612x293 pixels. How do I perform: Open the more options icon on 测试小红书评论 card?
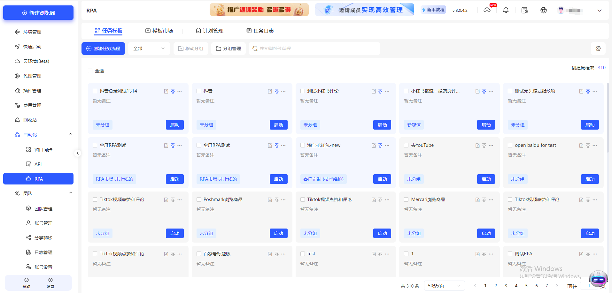coord(387,91)
